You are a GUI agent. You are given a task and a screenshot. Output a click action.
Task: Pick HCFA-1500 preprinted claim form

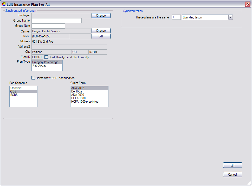[x=85, y=102]
